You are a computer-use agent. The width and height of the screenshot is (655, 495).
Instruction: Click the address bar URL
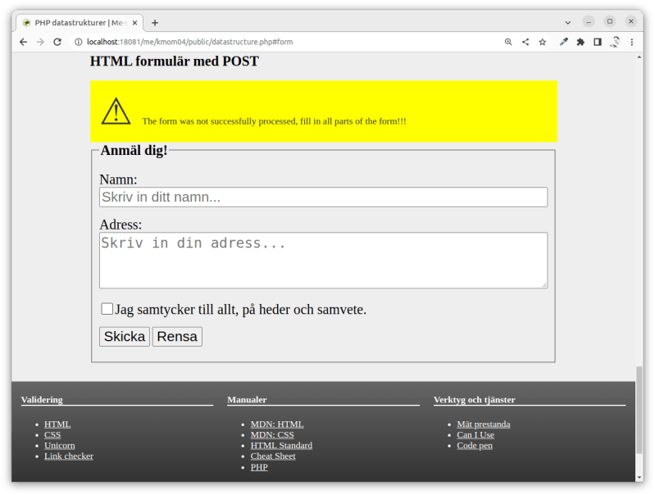pyautogui.click(x=189, y=42)
